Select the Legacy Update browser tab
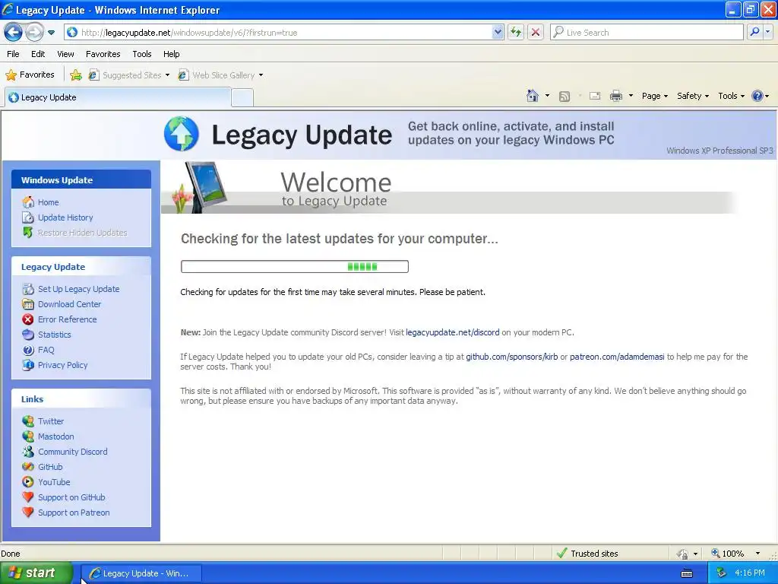778x584 pixels. 118,97
